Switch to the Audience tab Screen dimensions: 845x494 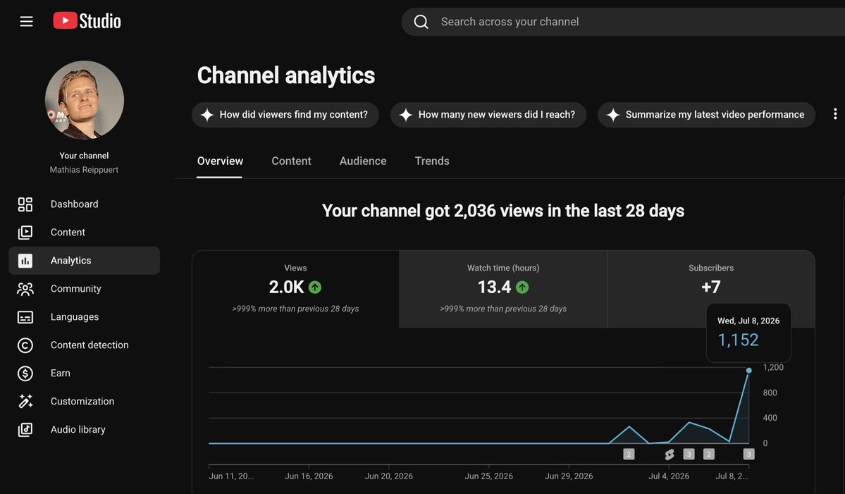pyautogui.click(x=363, y=161)
